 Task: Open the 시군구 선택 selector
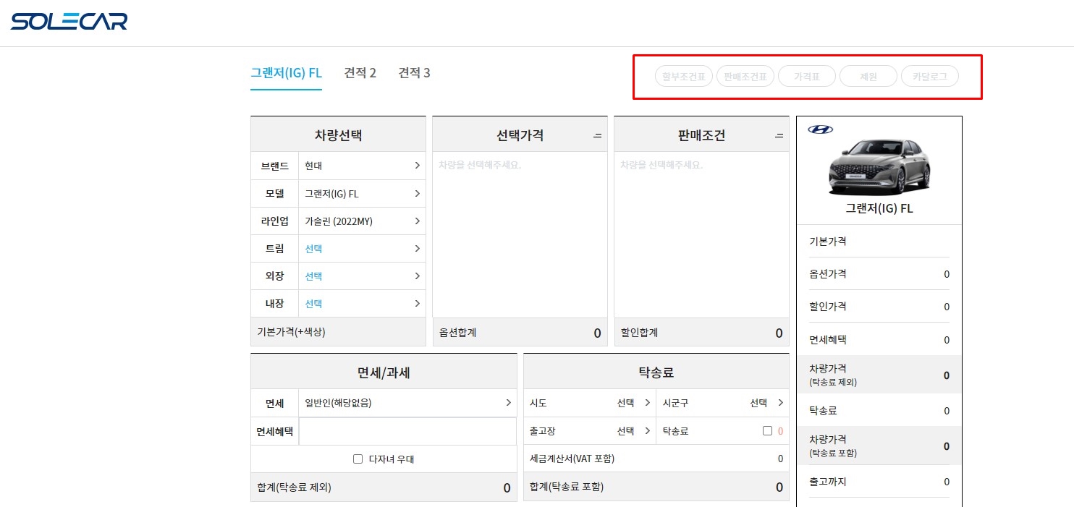point(722,403)
